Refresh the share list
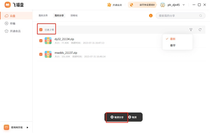 pos(200,30)
